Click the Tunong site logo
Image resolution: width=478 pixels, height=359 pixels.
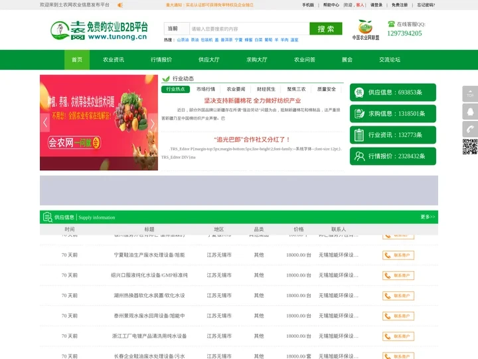(x=99, y=30)
